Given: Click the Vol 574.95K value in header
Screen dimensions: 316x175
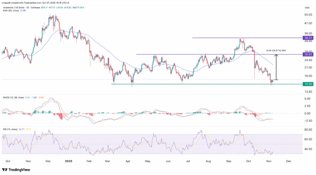Looking at the screenshot, I should (78, 8).
